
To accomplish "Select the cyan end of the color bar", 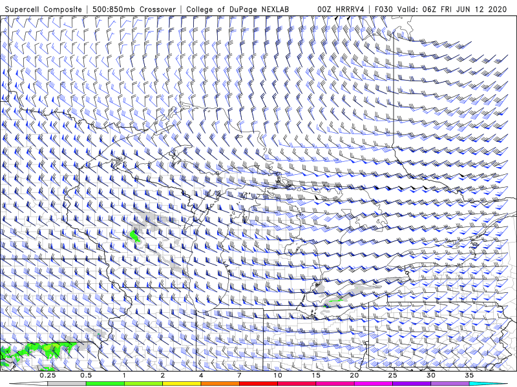I will 488,384.
